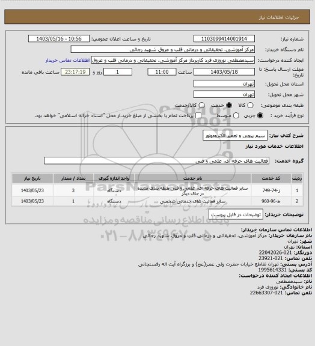Click سایر فعالیت های خدماتی شخصی cell
This screenshot has height=346, width=315.
(x=192, y=201)
